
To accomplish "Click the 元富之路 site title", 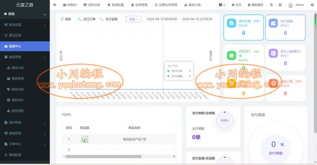I will click(x=25, y=5).
